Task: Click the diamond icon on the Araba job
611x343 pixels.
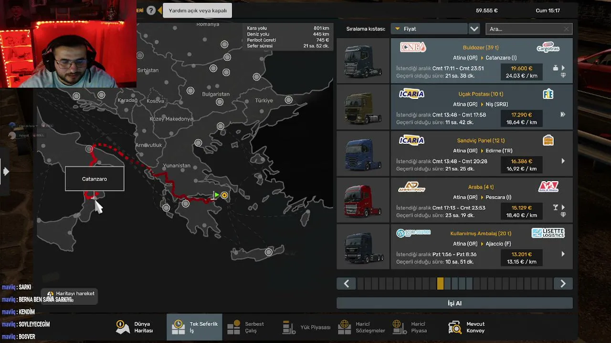Action: point(563,215)
